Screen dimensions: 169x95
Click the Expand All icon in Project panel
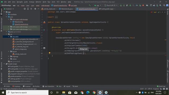point(28,9)
